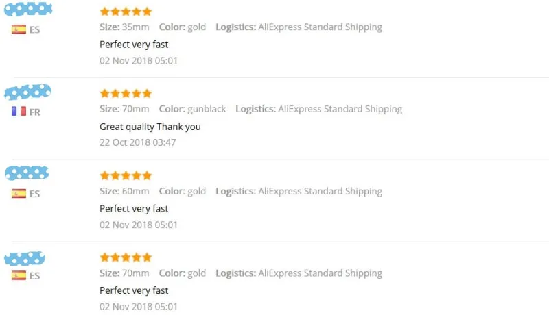Viewport: 549px width, 315px height.
Task: Open the first reviewer's blurred username
Action: pyautogui.click(x=28, y=9)
